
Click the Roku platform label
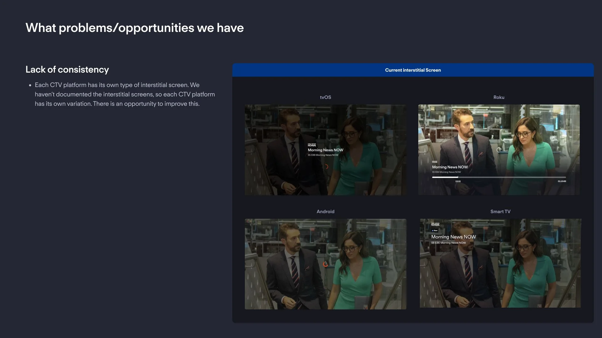(499, 97)
